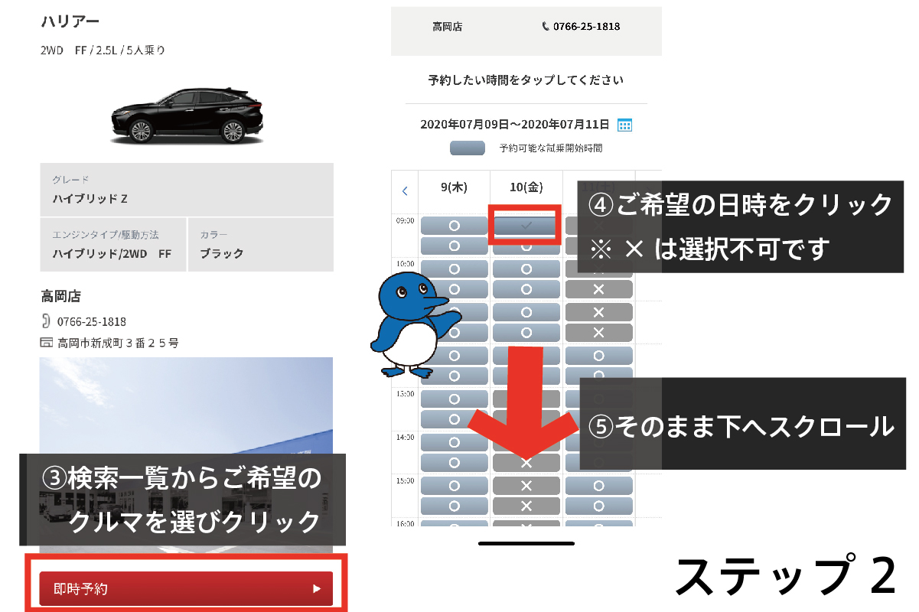This screenshot has width=919, height=612.
Task: Select the 09:00 ○ slot on 9(木)
Action: click(455, 225)
